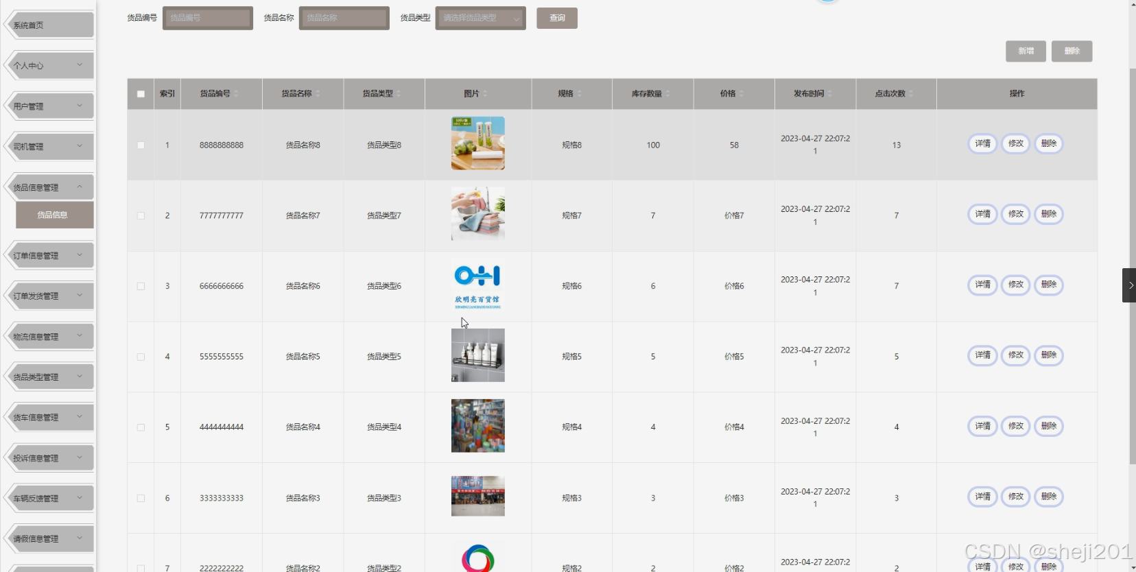Screen dimensions: 1136x572
Task: Sort the table by 点击次数 column
Action: point(912,94)
